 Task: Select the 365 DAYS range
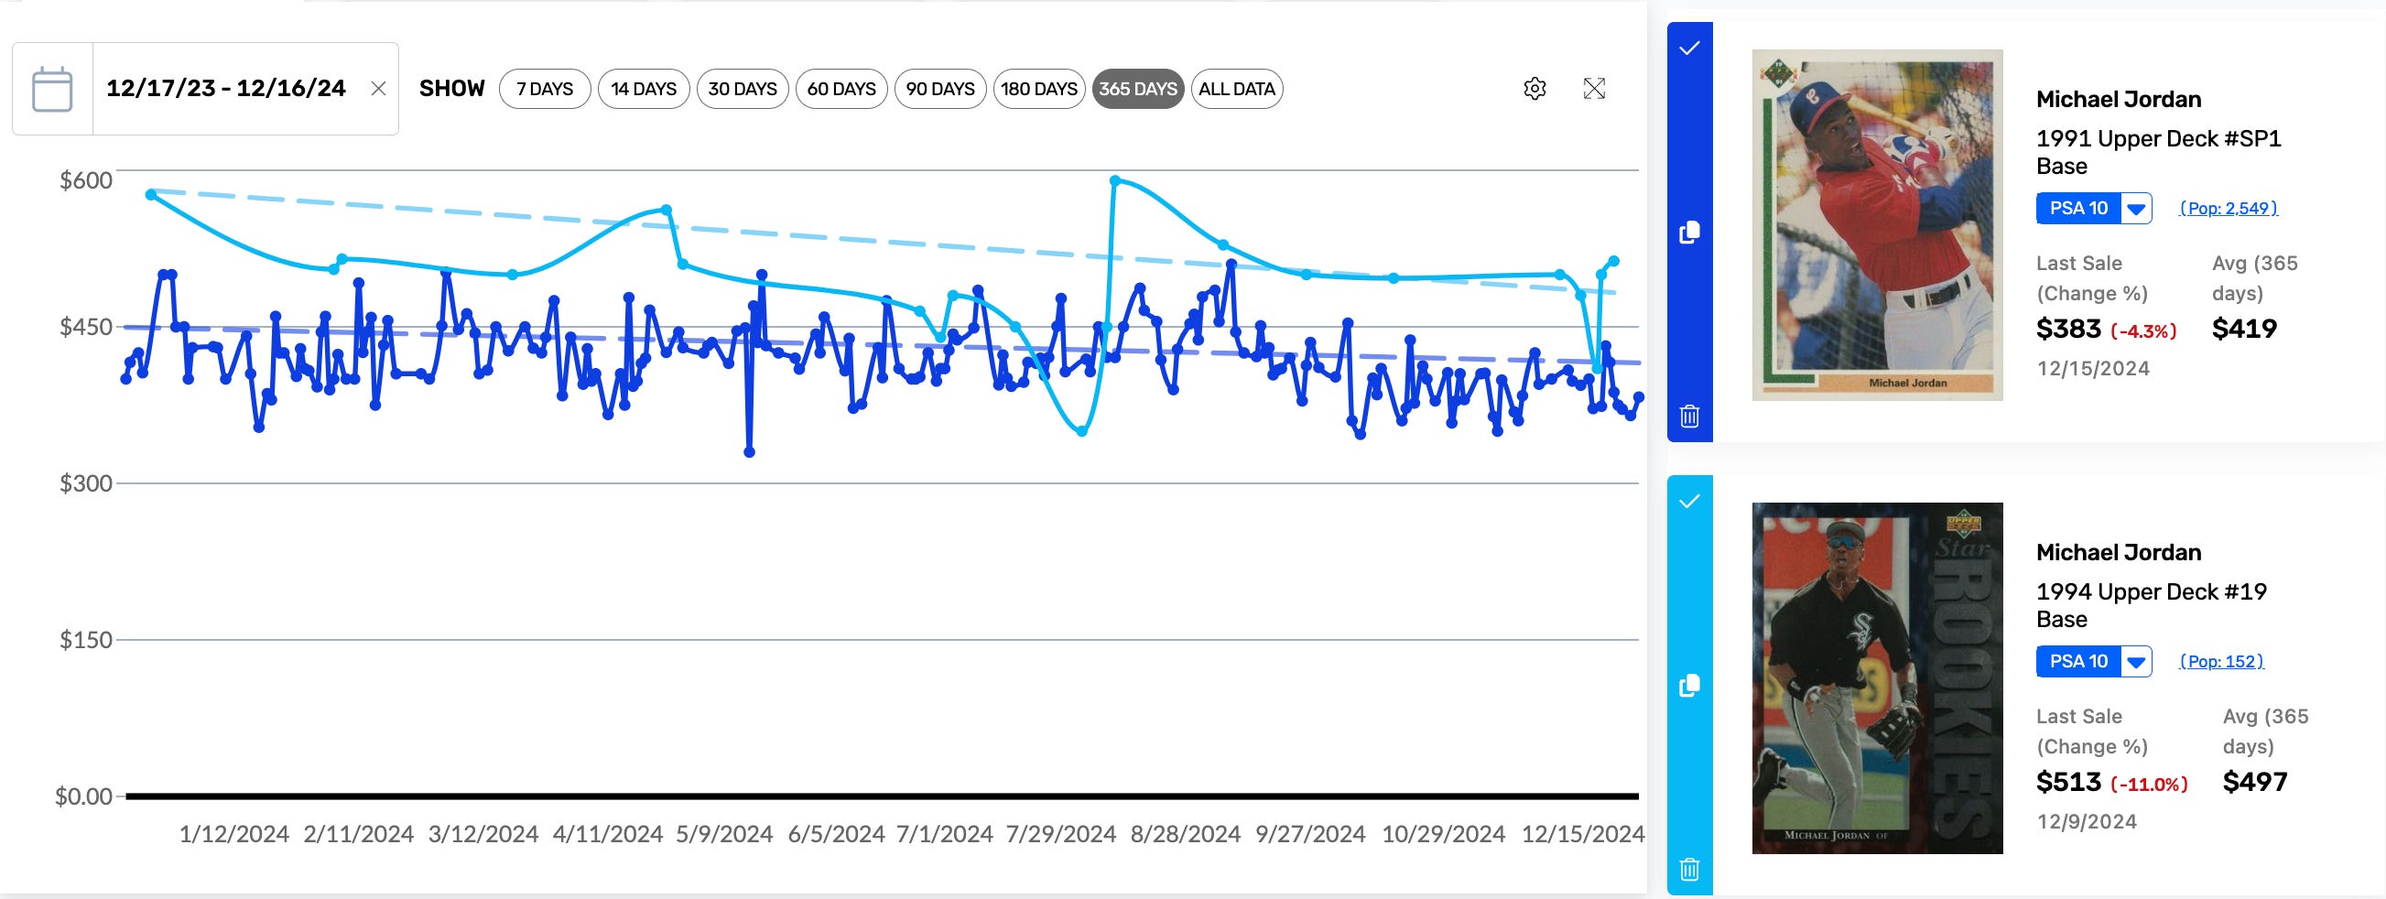click(x=1137, y=89)
